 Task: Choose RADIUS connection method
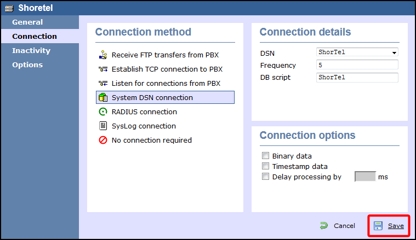point(165,112)
